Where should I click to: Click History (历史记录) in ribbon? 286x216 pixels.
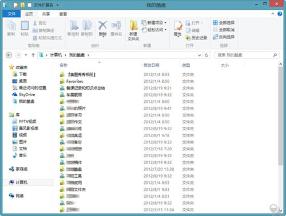(x=196, y=38)
